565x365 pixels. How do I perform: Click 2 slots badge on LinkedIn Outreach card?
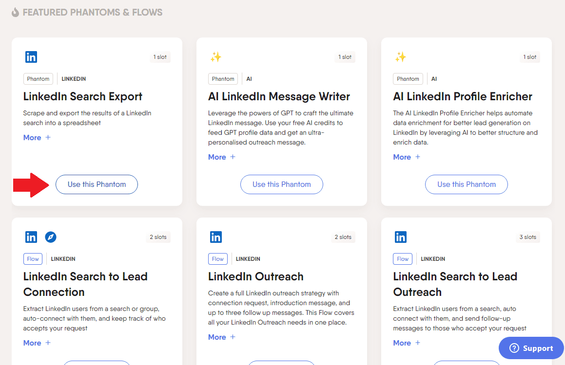coord(343,237)
